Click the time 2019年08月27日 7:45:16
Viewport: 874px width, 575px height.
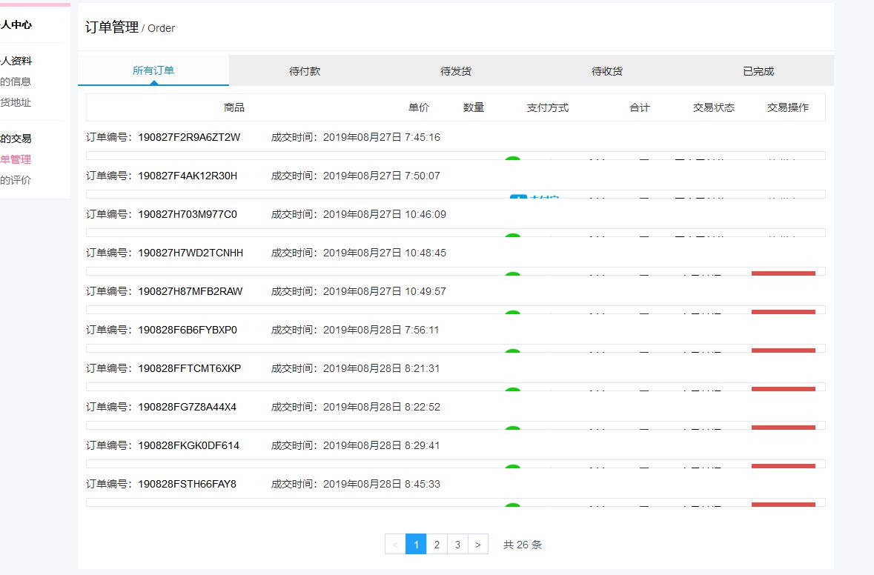pyautogui.click(x=381, y=137)
